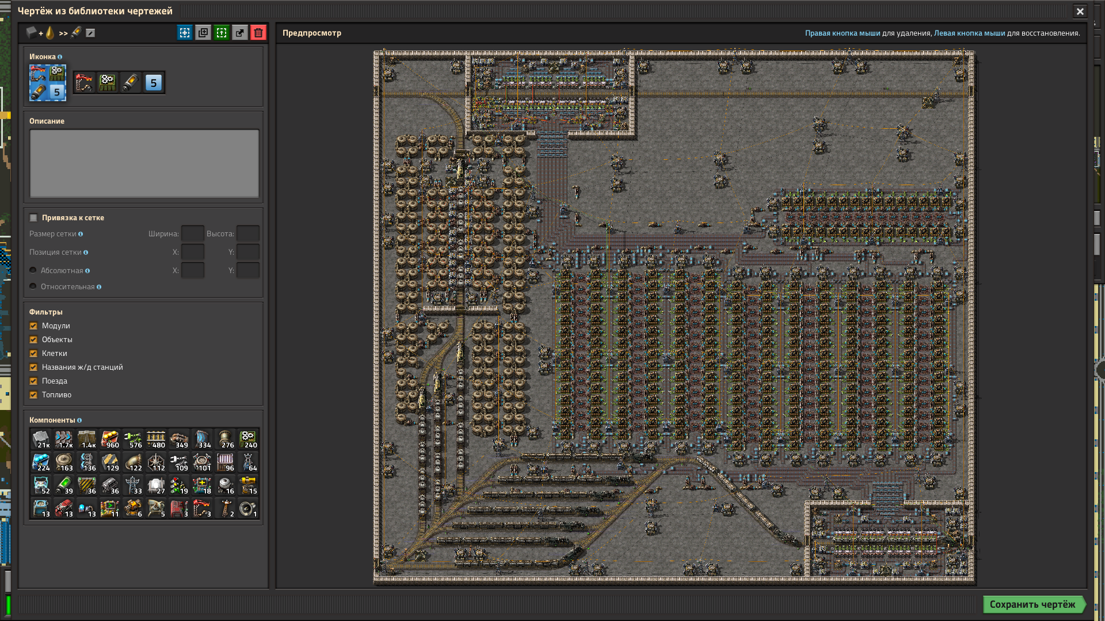Select the yellow fuel canister icon slot
Viewport: 1105px width, 621px height.
tap(131, 83)
